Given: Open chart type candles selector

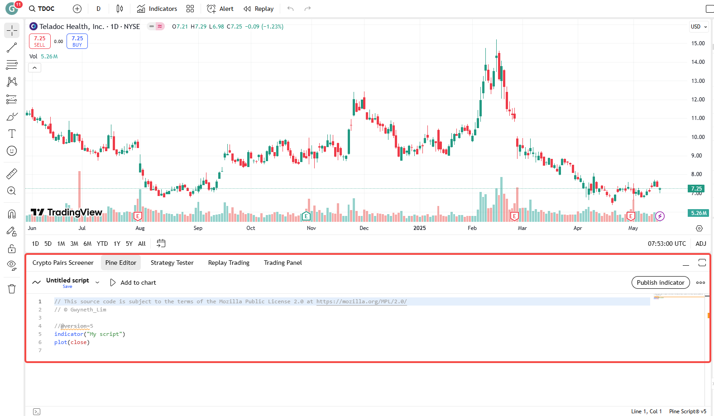Looking at the screenshot, I should (x=120, y=9).
